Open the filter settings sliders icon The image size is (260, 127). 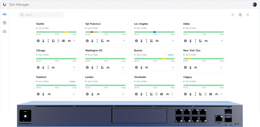pos(247,15)
